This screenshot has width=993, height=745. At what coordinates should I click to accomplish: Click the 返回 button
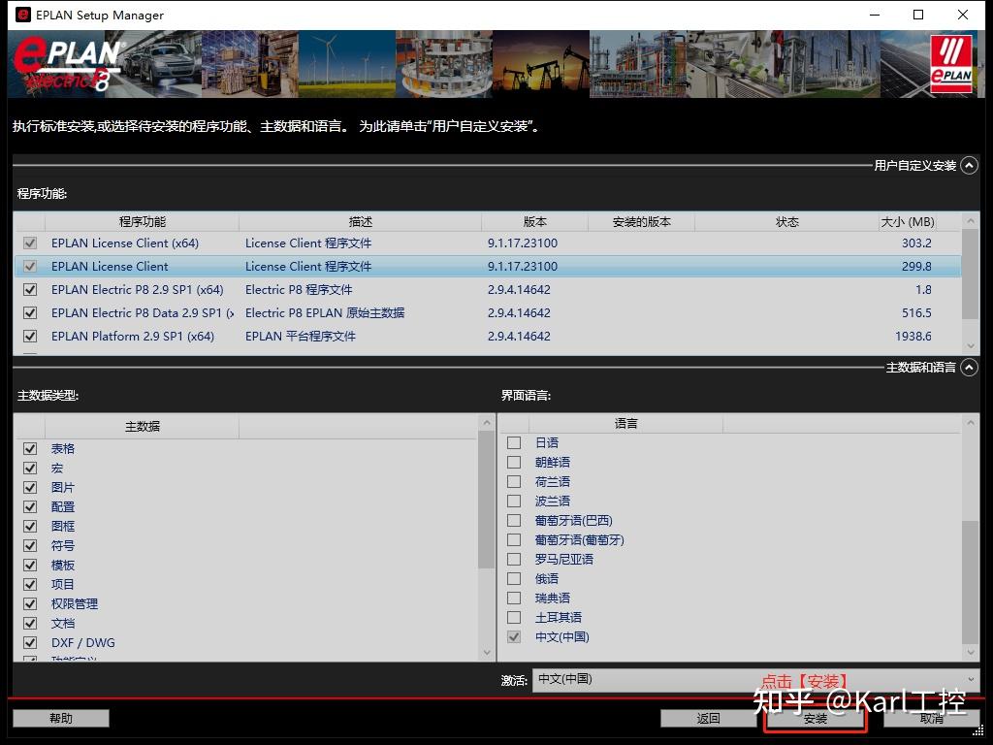[708, 719]
